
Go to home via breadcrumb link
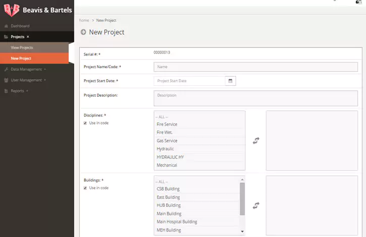coord(84,20)
